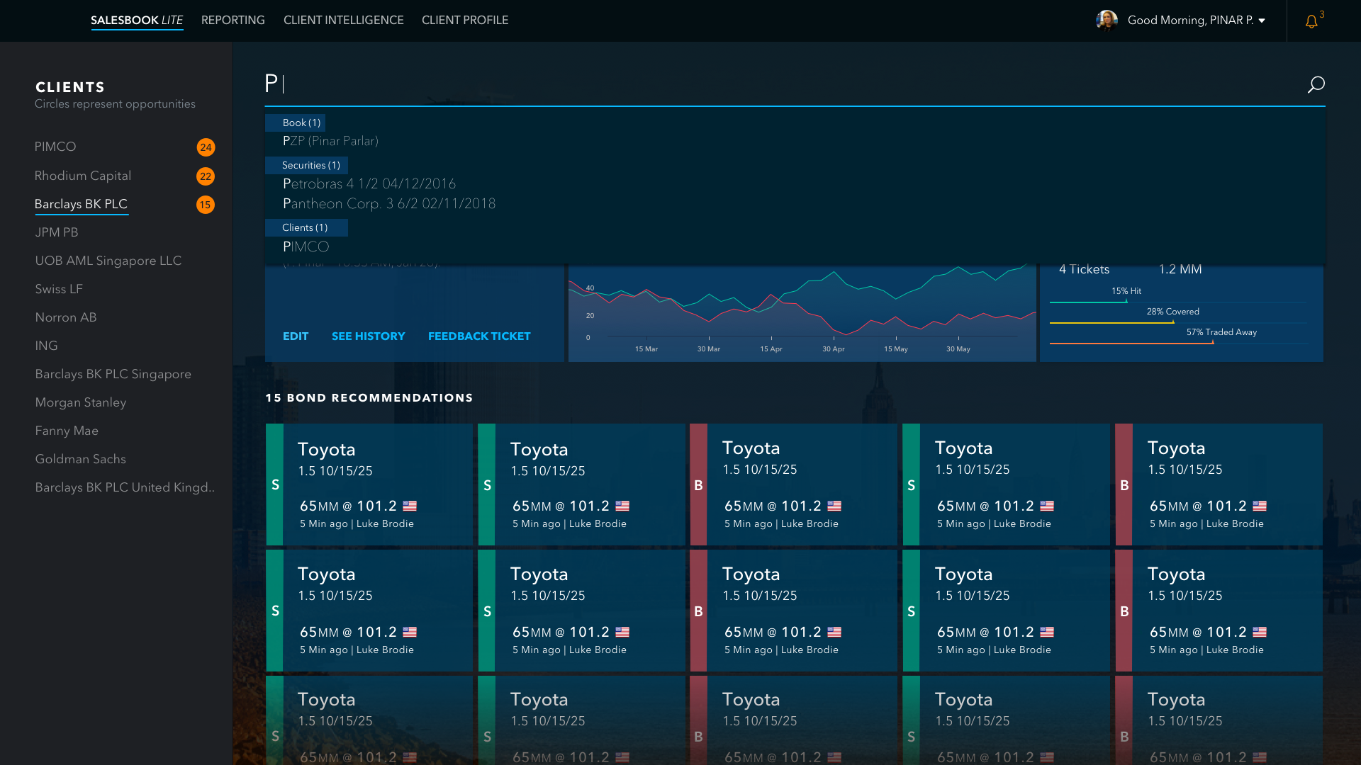Click the orange 24 badge beside PIMCO
This screenshot has height=765, width=1361.
(x=206, y=147)
